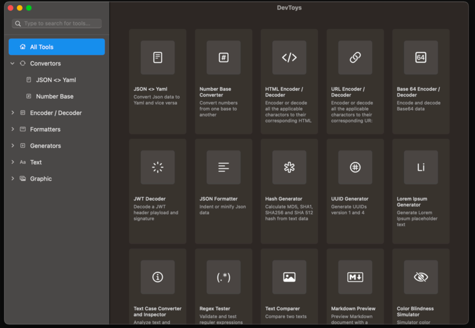Open the URL Encoder / Decoder link icon
The image size is (475, 328).
coord(355,57)
